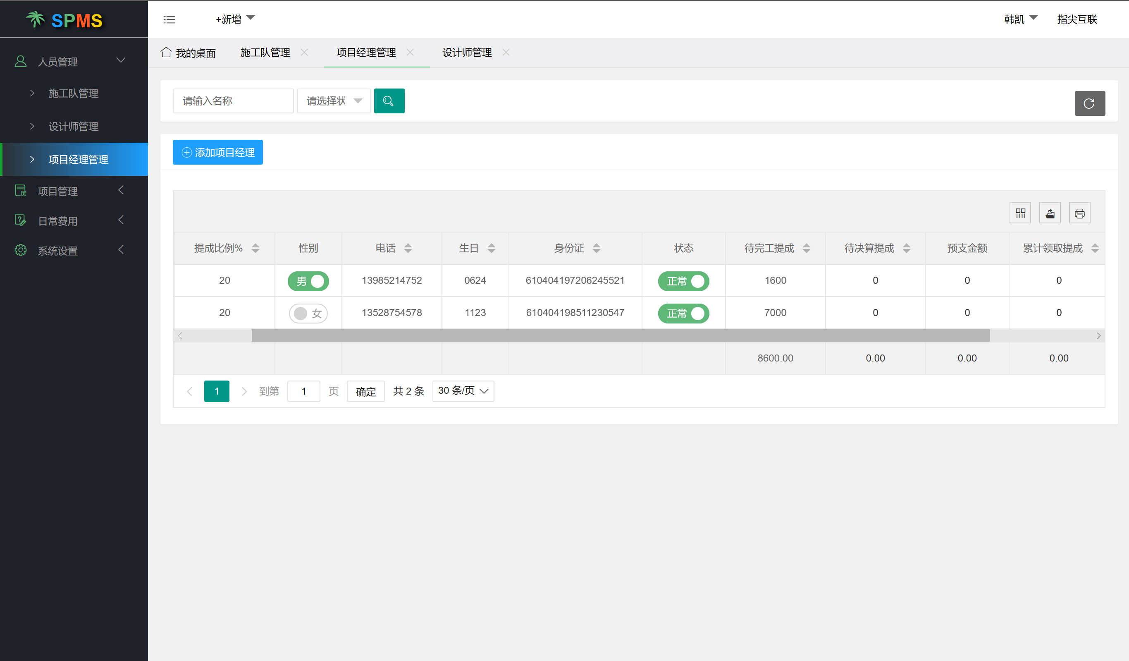
Task: Click the 添加项目经理 button
Action: click(x=218, y=152)
